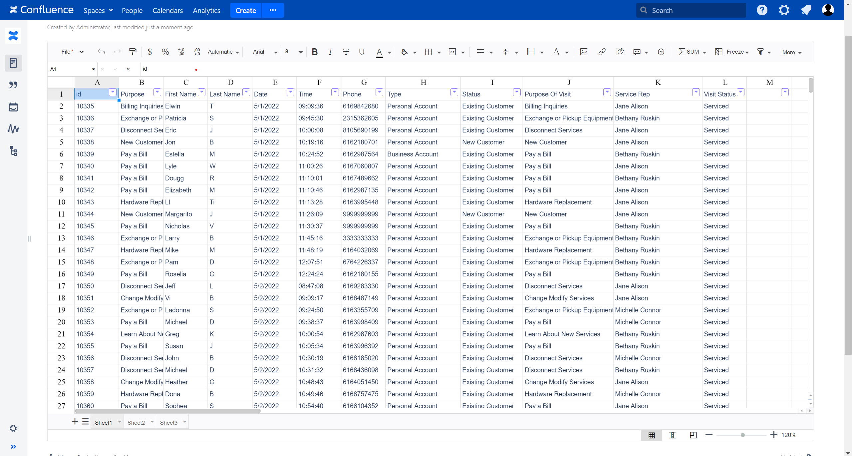
Task: Toggle italic formatting
Action: click(330, 52)
